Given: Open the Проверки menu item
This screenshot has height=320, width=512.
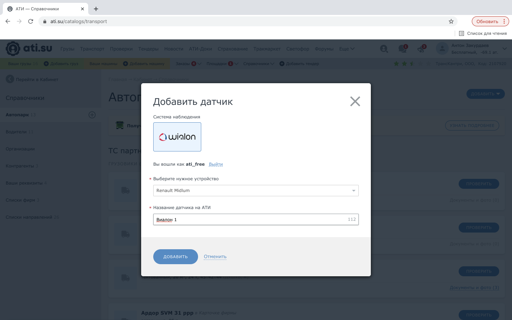Looking at the screenshot, I should click(121, 49).
